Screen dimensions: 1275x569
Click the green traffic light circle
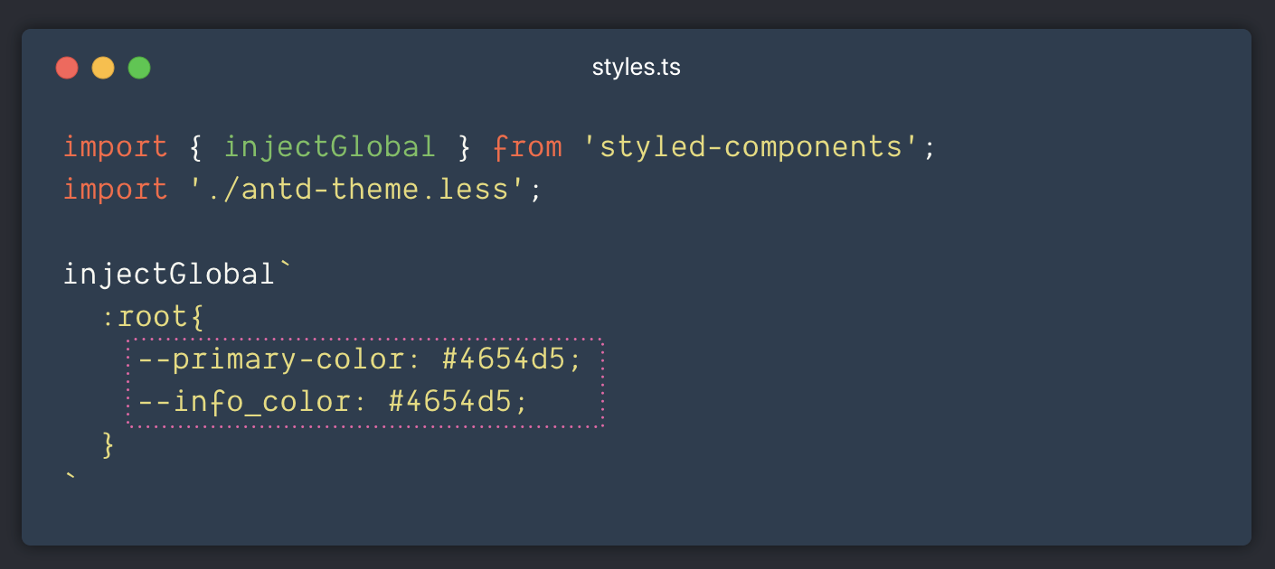point(139,67)
